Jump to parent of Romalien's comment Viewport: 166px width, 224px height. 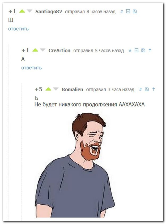coord(154,89)
